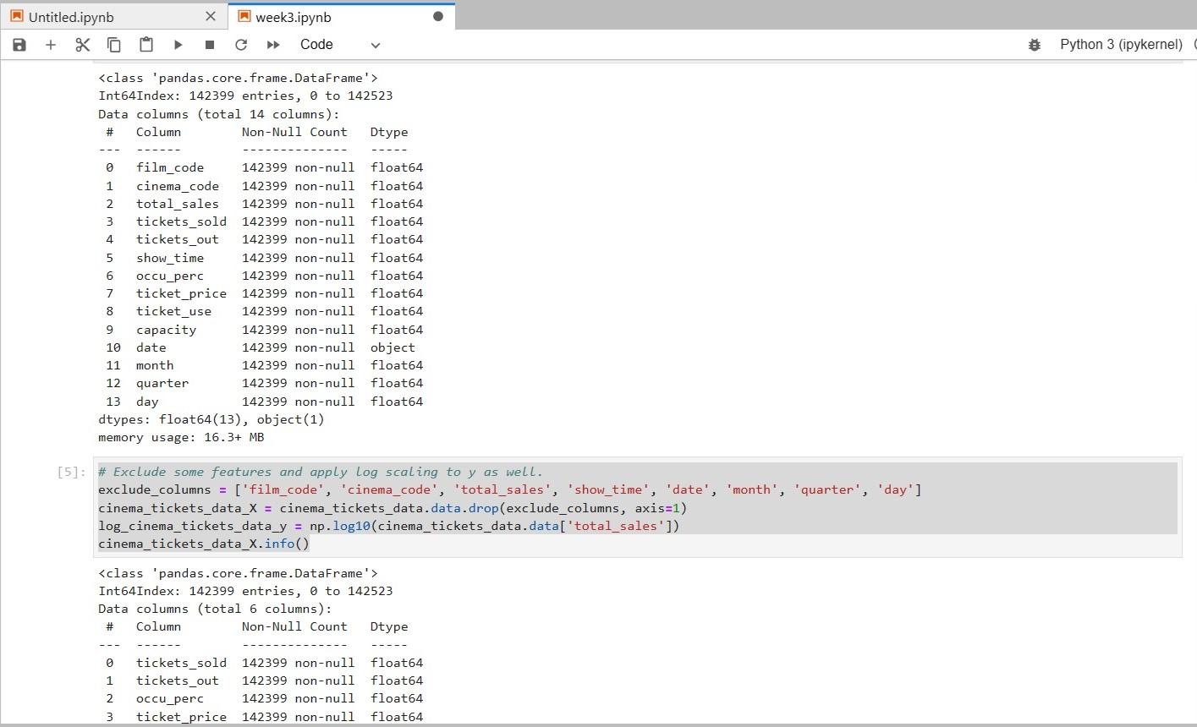Insert a new cell with plus icon
The width and height of the screenshot is (1197, 727).
(51, 45)
